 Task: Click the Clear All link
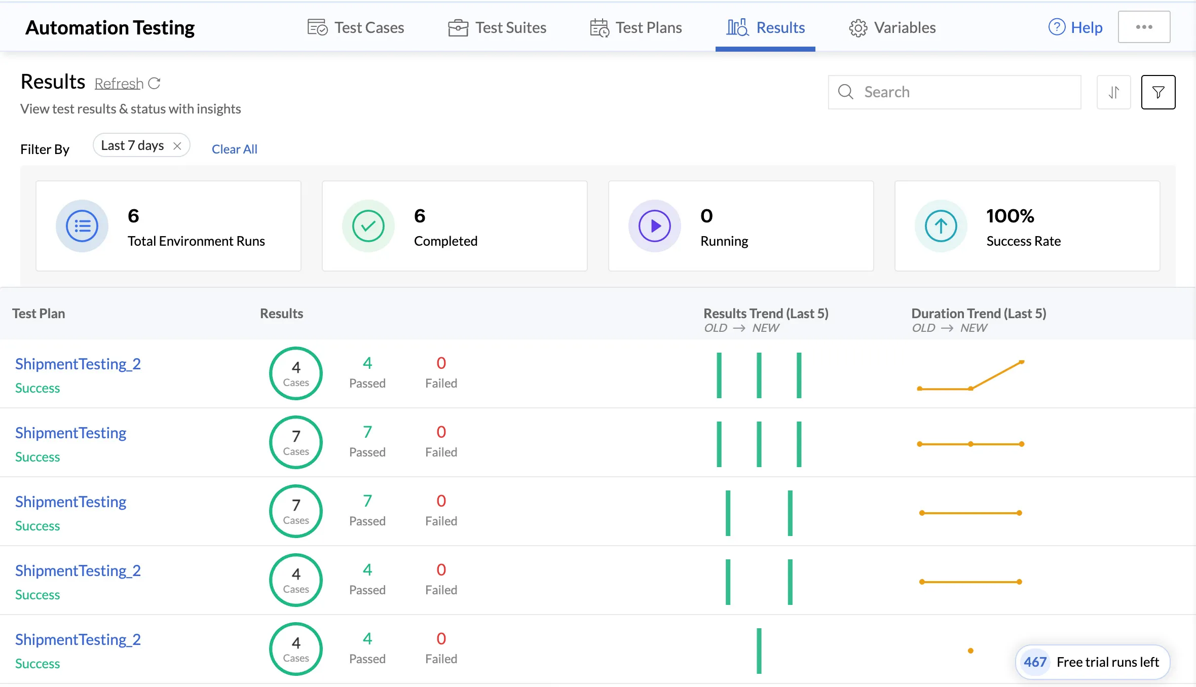point(235,149)
